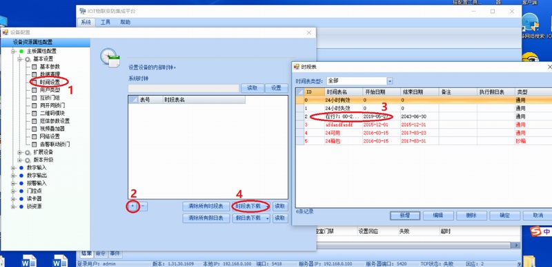Viewport: 552px width, 267px height.
Task: Select row with ID 2 in 时段表
Action: point(422,116)
